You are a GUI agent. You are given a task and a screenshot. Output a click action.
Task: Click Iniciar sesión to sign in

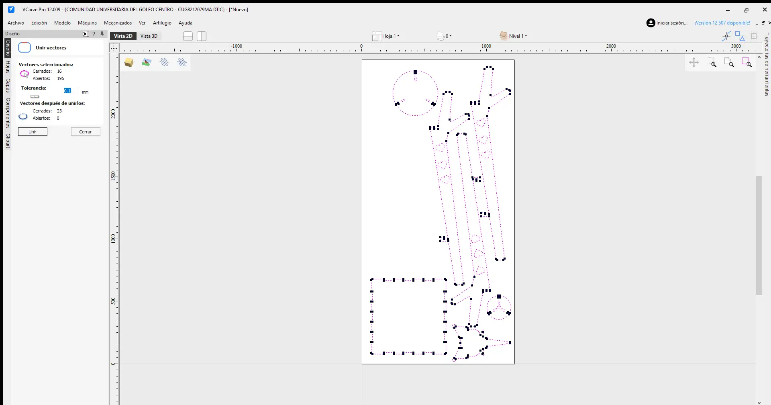672,23
